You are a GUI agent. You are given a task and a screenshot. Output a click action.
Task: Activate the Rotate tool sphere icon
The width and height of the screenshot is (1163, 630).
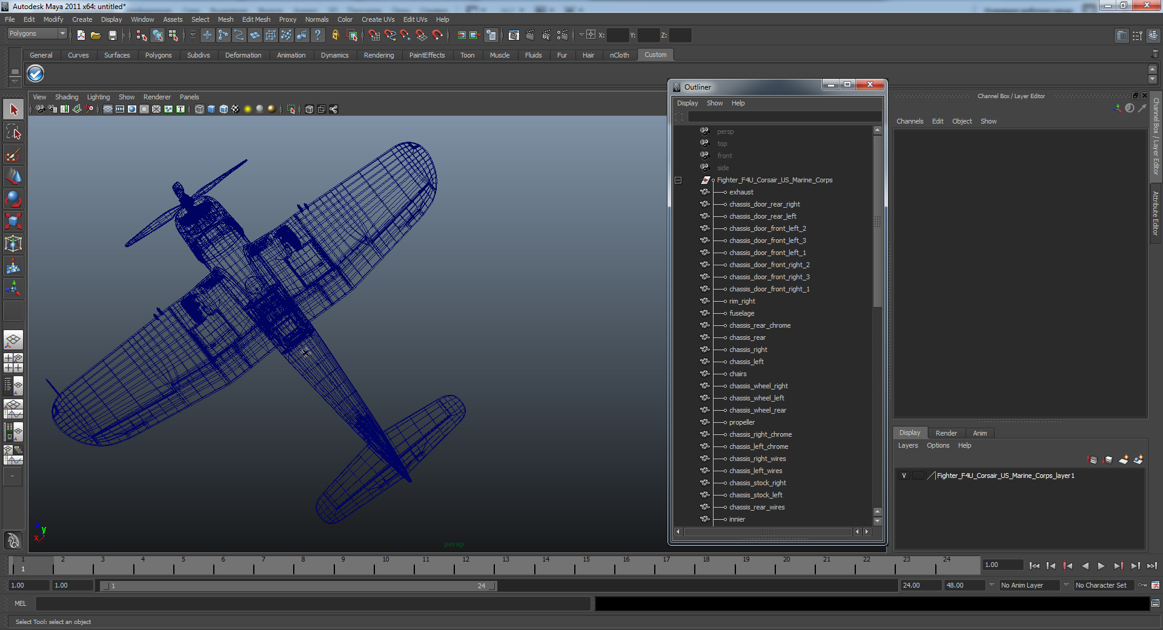pos(13,199)
